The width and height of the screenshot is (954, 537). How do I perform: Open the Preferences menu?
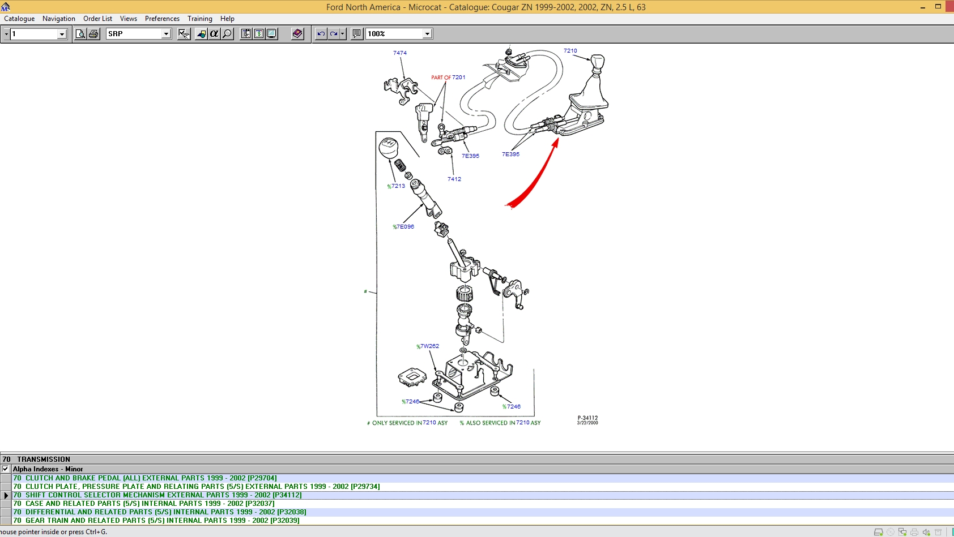click(x=162, y=19)
